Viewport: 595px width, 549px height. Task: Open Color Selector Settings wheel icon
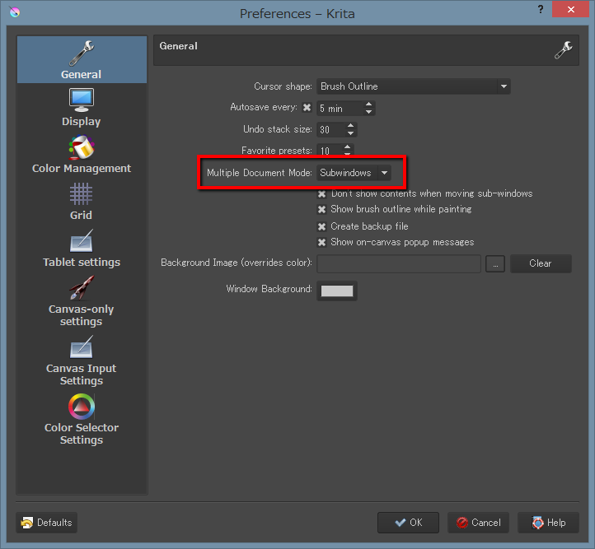pos(82,407)
